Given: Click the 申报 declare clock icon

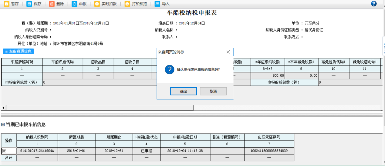Looking at the screenshot, I should click(x=74, y=4).
